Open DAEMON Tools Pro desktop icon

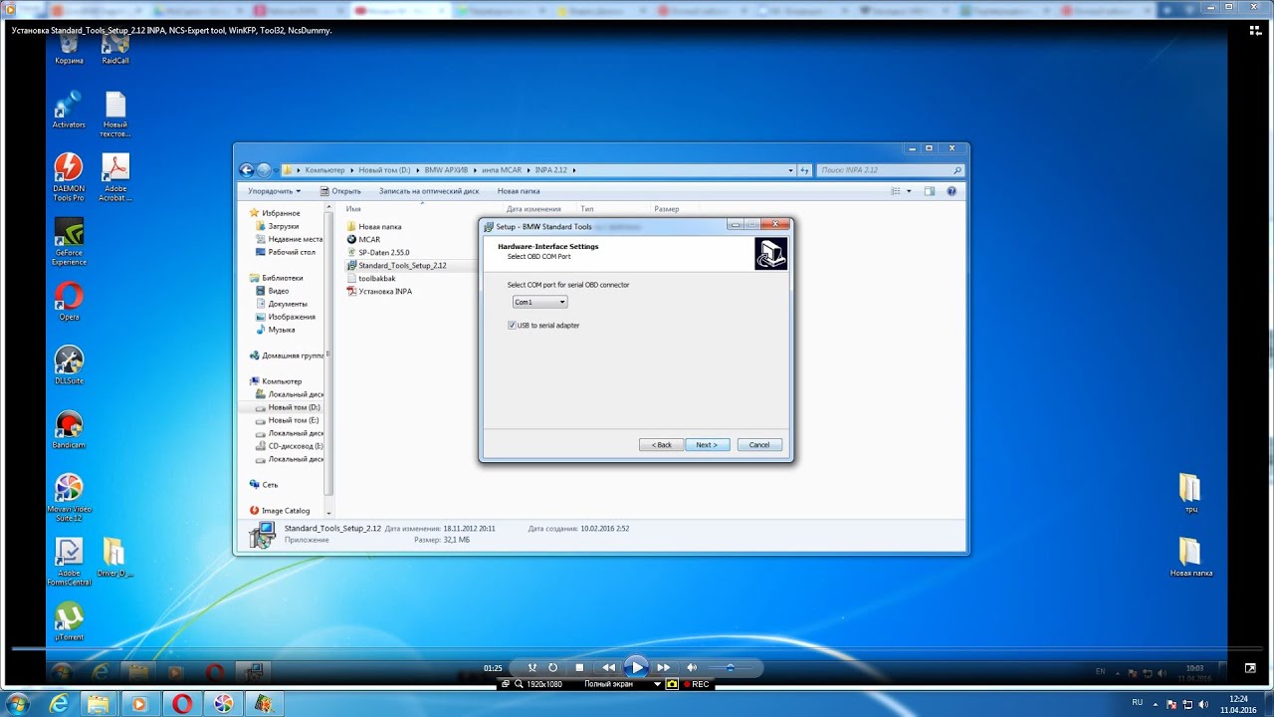(69, 177)
